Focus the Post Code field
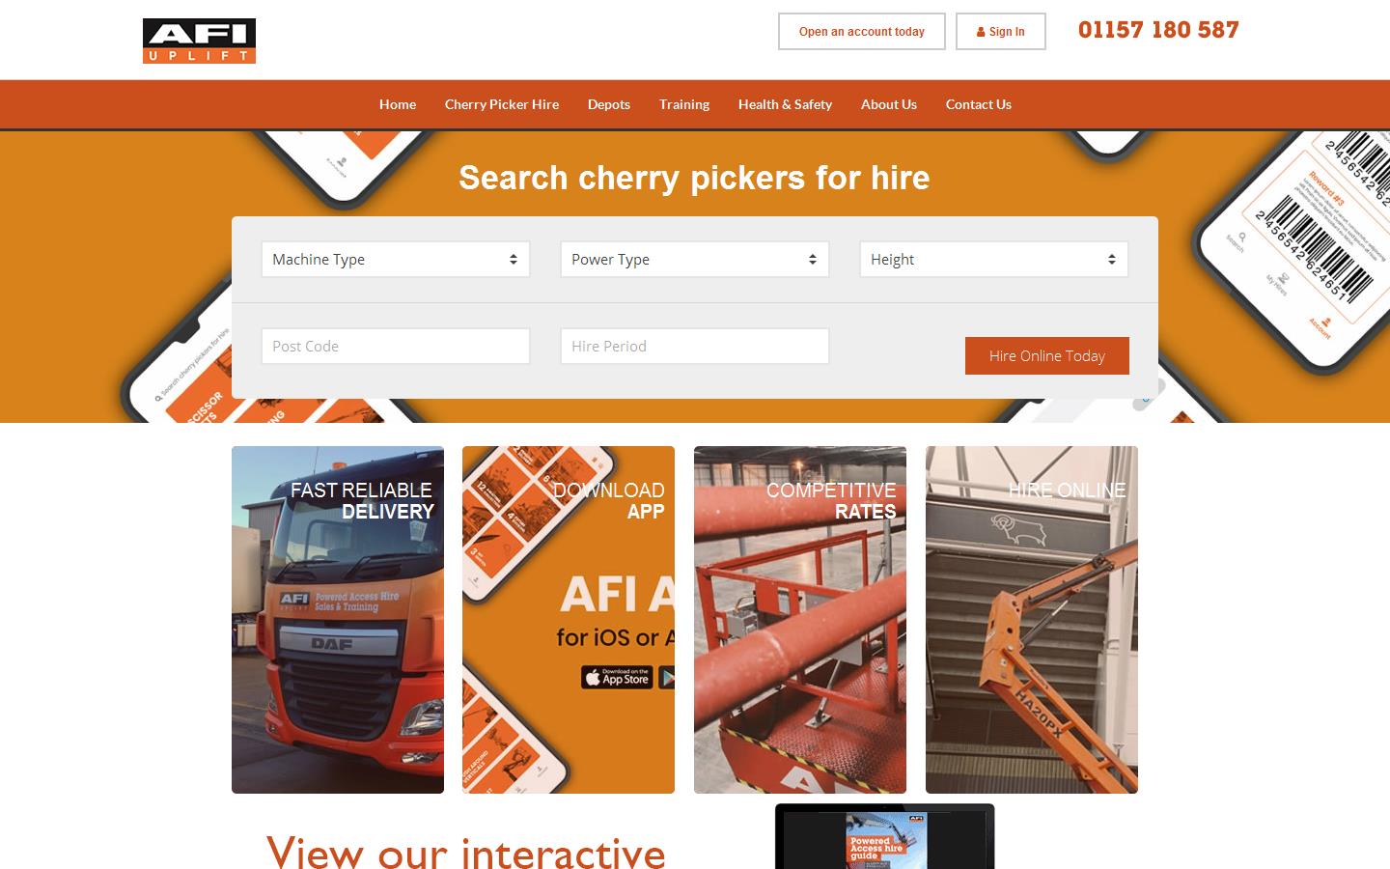The height and width of the screenshot is (869, 1390). point(396,346)
